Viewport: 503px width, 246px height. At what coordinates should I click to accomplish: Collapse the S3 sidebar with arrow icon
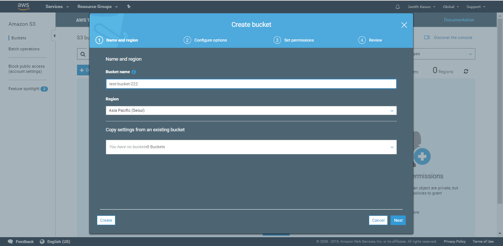click(54, 36)
